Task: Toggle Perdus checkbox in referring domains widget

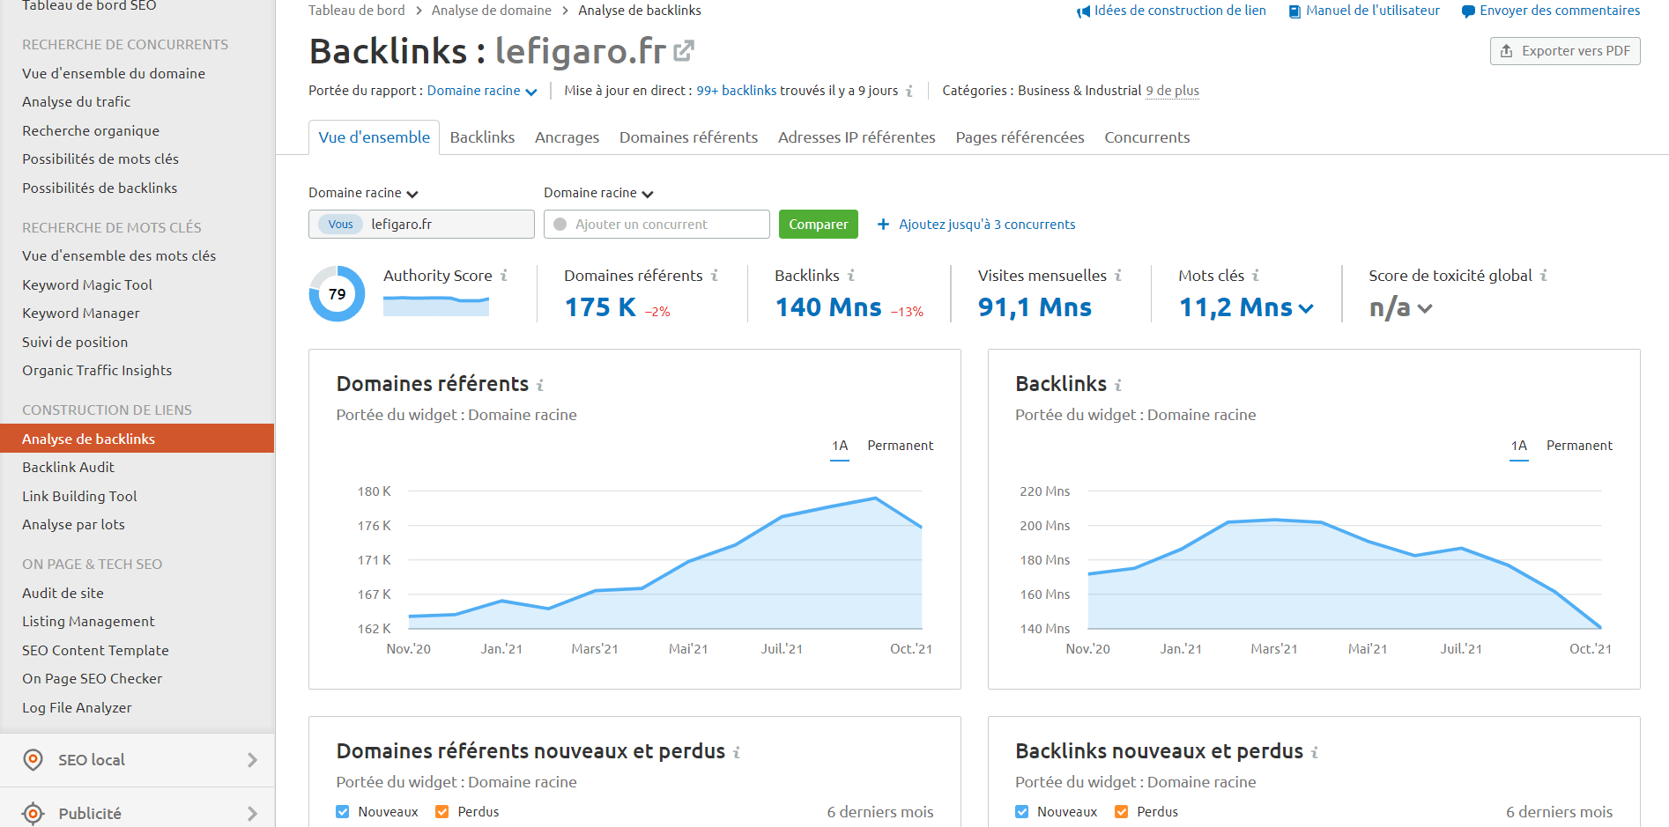Action: 442,812
